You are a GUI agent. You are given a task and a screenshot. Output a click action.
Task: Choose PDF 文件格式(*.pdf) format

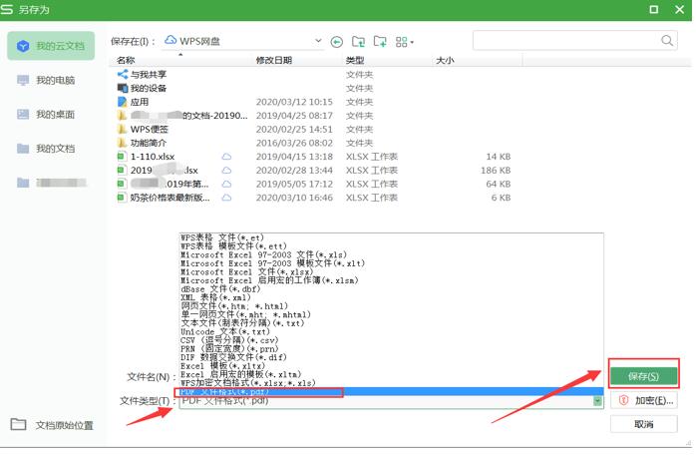(391, 392)
